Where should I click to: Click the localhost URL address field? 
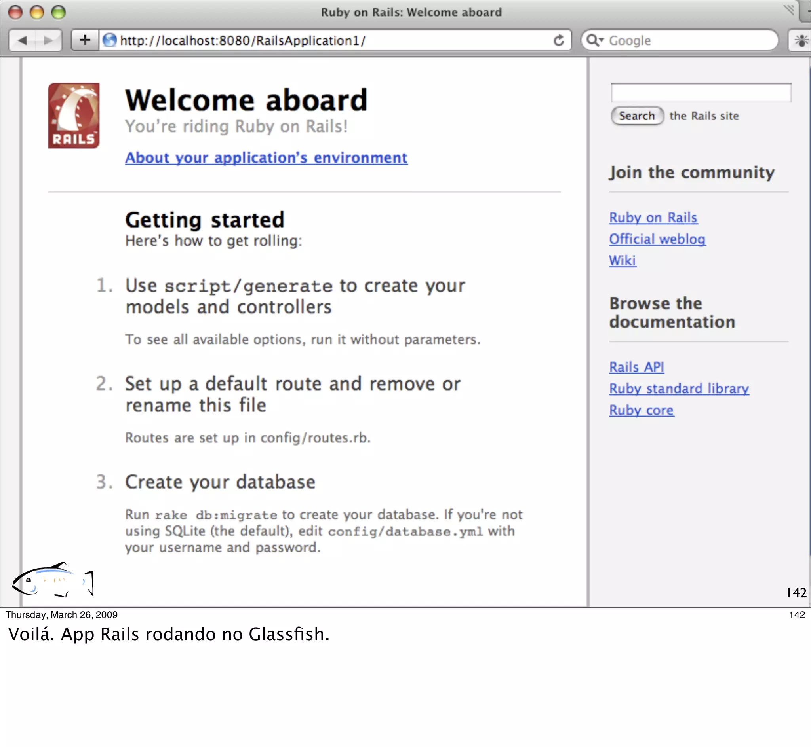coord(324,40)
